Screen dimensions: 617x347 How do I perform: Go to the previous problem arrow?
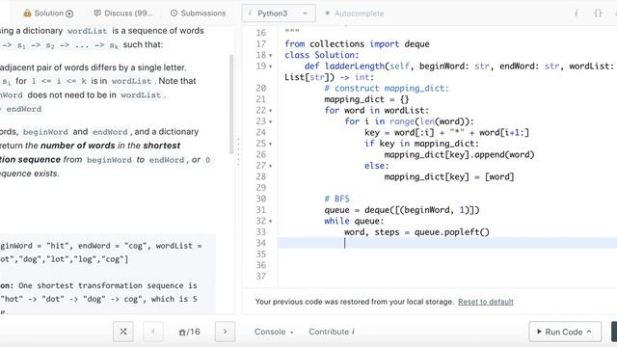[152, 332]
